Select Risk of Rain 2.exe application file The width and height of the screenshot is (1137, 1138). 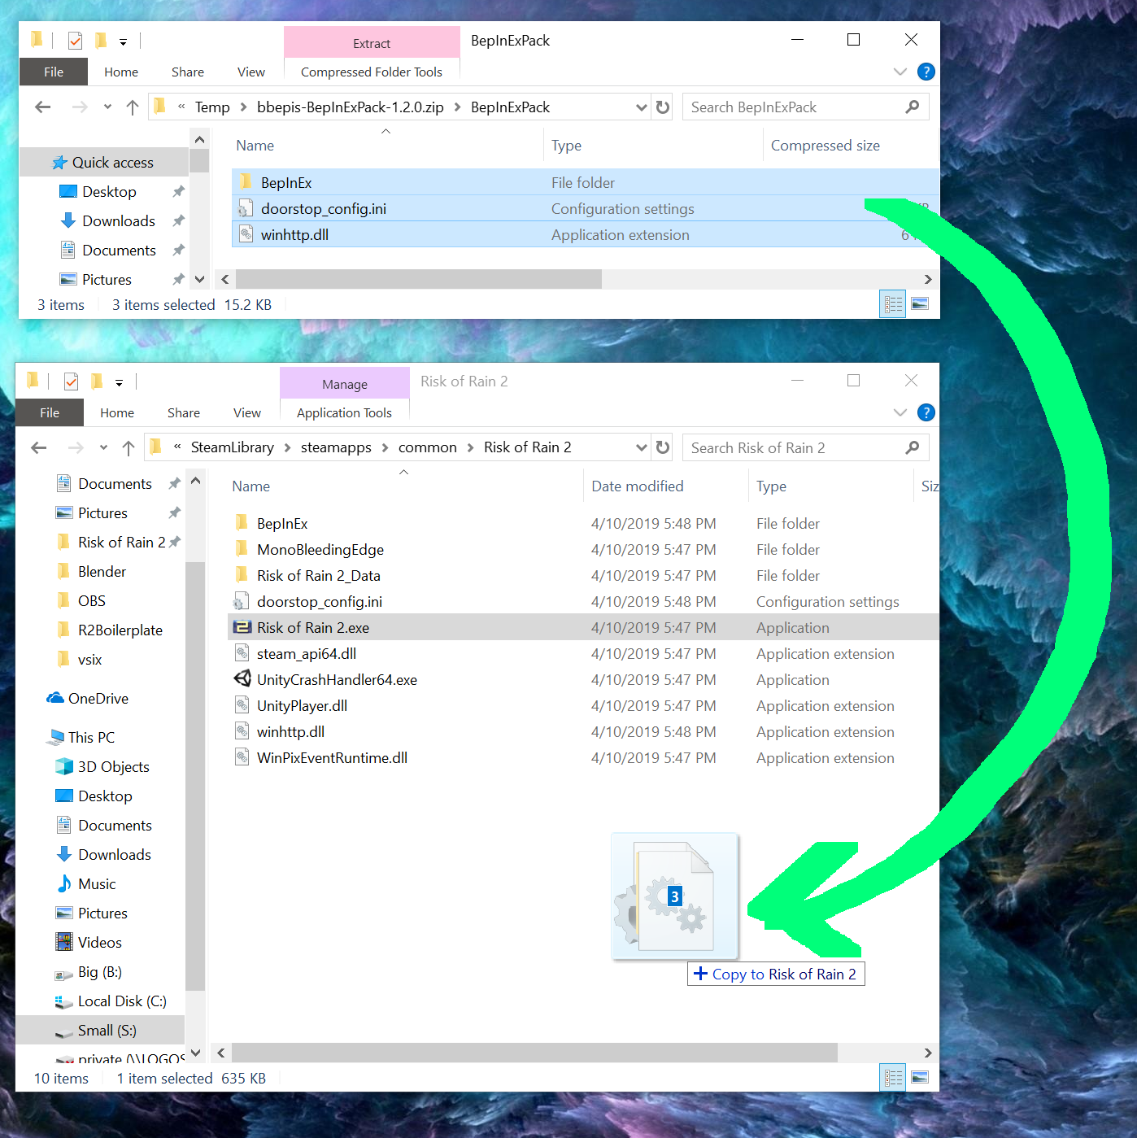point(583,627)
